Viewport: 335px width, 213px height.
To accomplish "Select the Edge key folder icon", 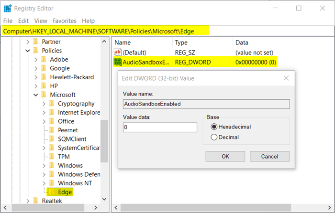I will pyautogui.click(x=52, y=192).
